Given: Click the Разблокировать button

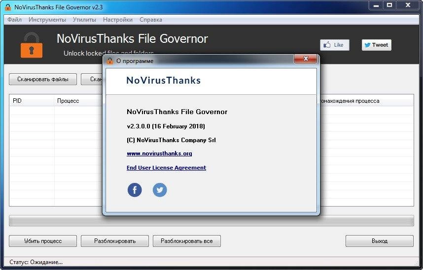Looking at the screenshot, I should coord(115,241).
